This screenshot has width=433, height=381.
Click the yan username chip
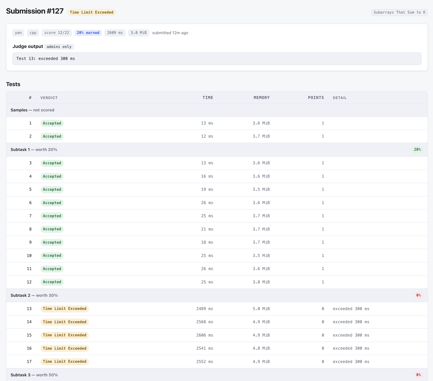[x=18, y=33]
